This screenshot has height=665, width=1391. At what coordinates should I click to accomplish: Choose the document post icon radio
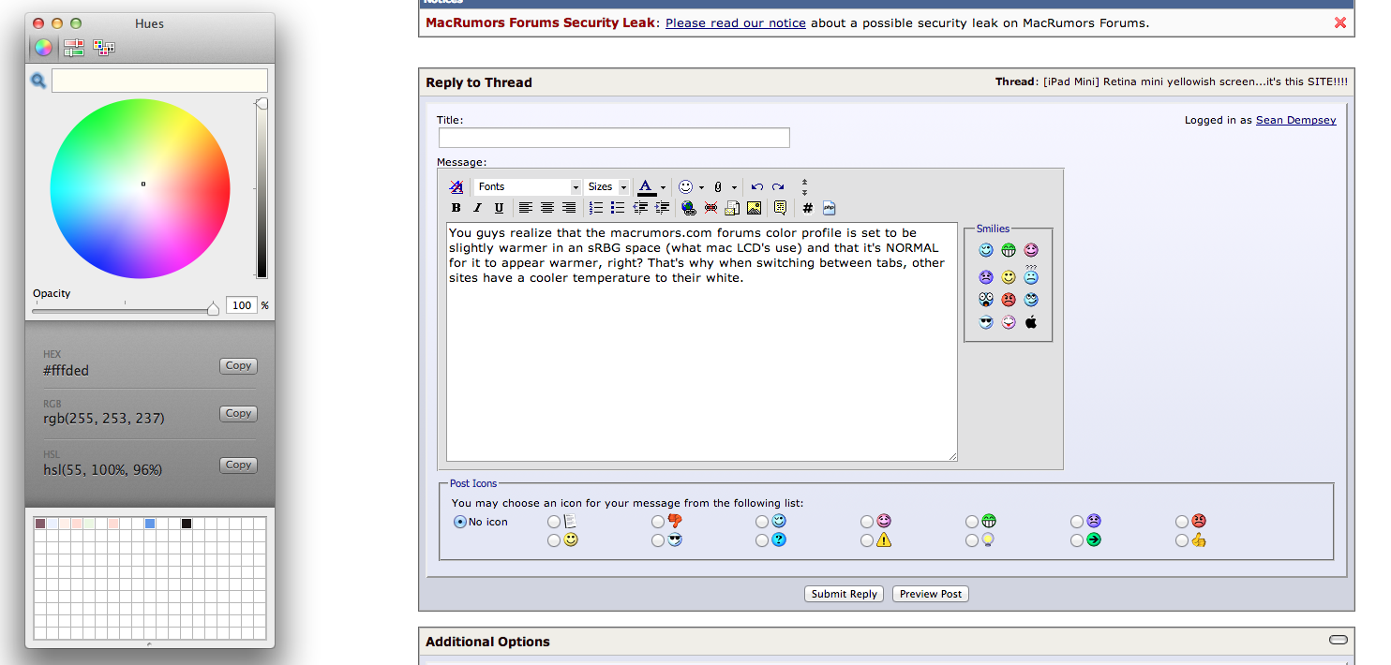[x=554, y=522]
